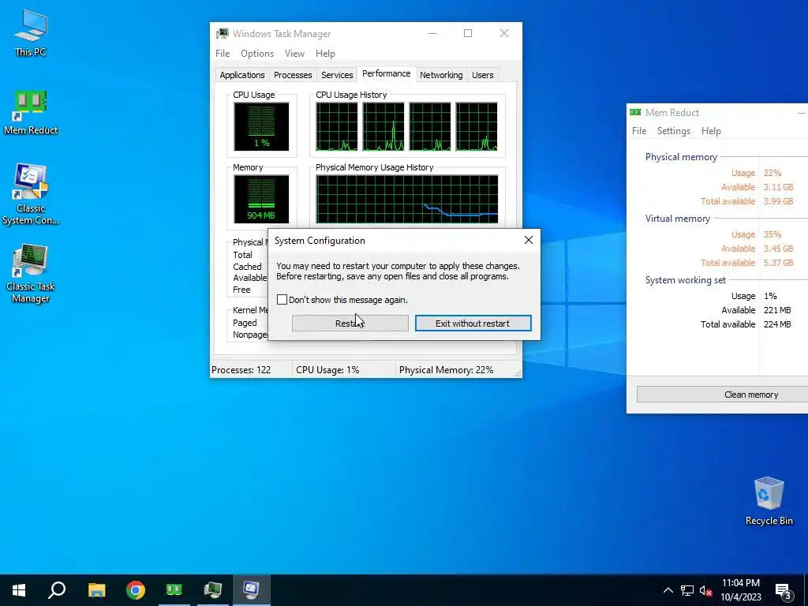Switch to Task Manager taskbar button

[213, 590]
